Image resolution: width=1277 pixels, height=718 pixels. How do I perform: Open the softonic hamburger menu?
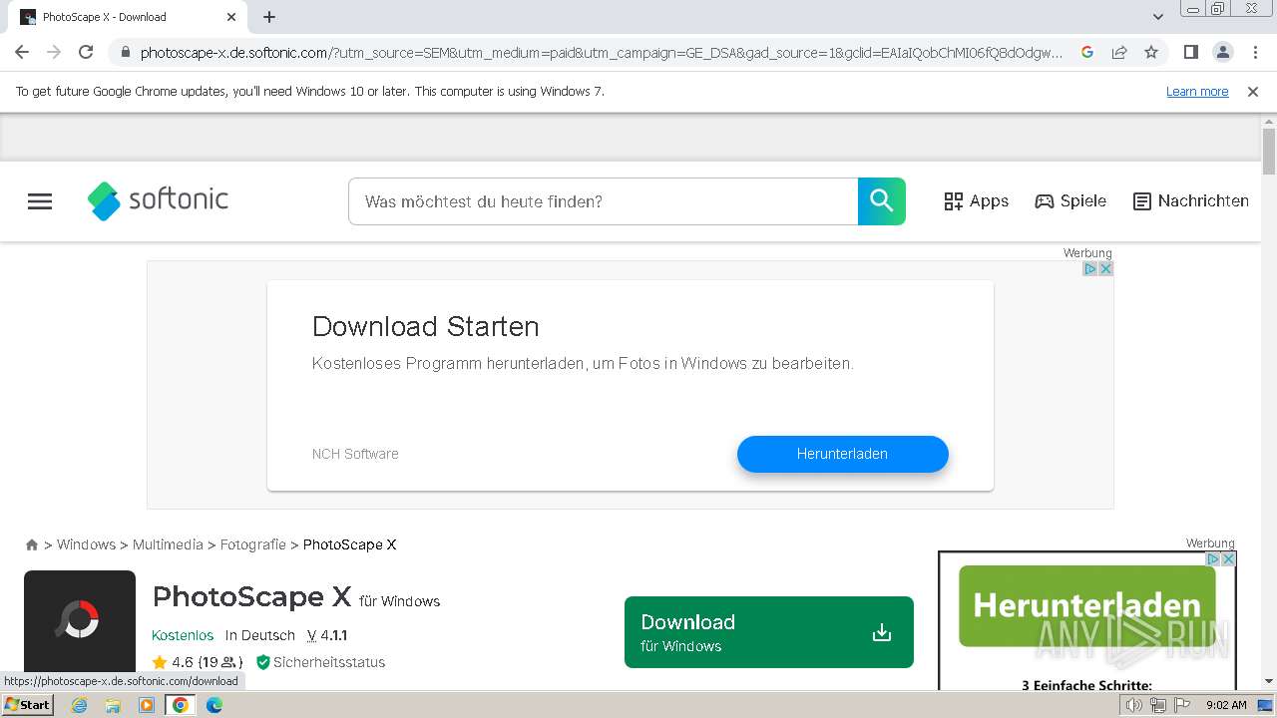tap(40, 201)
